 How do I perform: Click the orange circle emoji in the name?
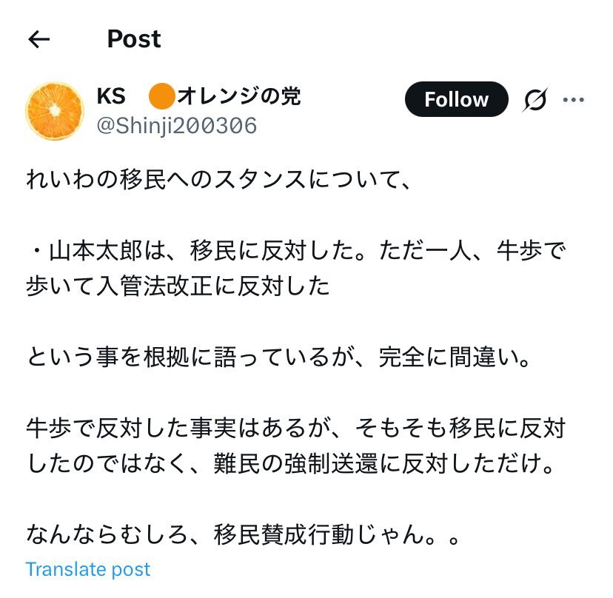tap(161, 96)
